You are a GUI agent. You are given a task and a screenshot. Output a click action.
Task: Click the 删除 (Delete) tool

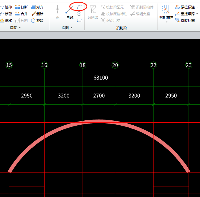click(x=37, y=14)
